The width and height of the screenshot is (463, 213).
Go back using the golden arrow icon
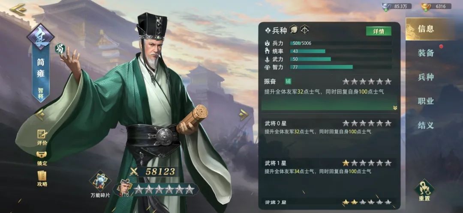(18, 9)
